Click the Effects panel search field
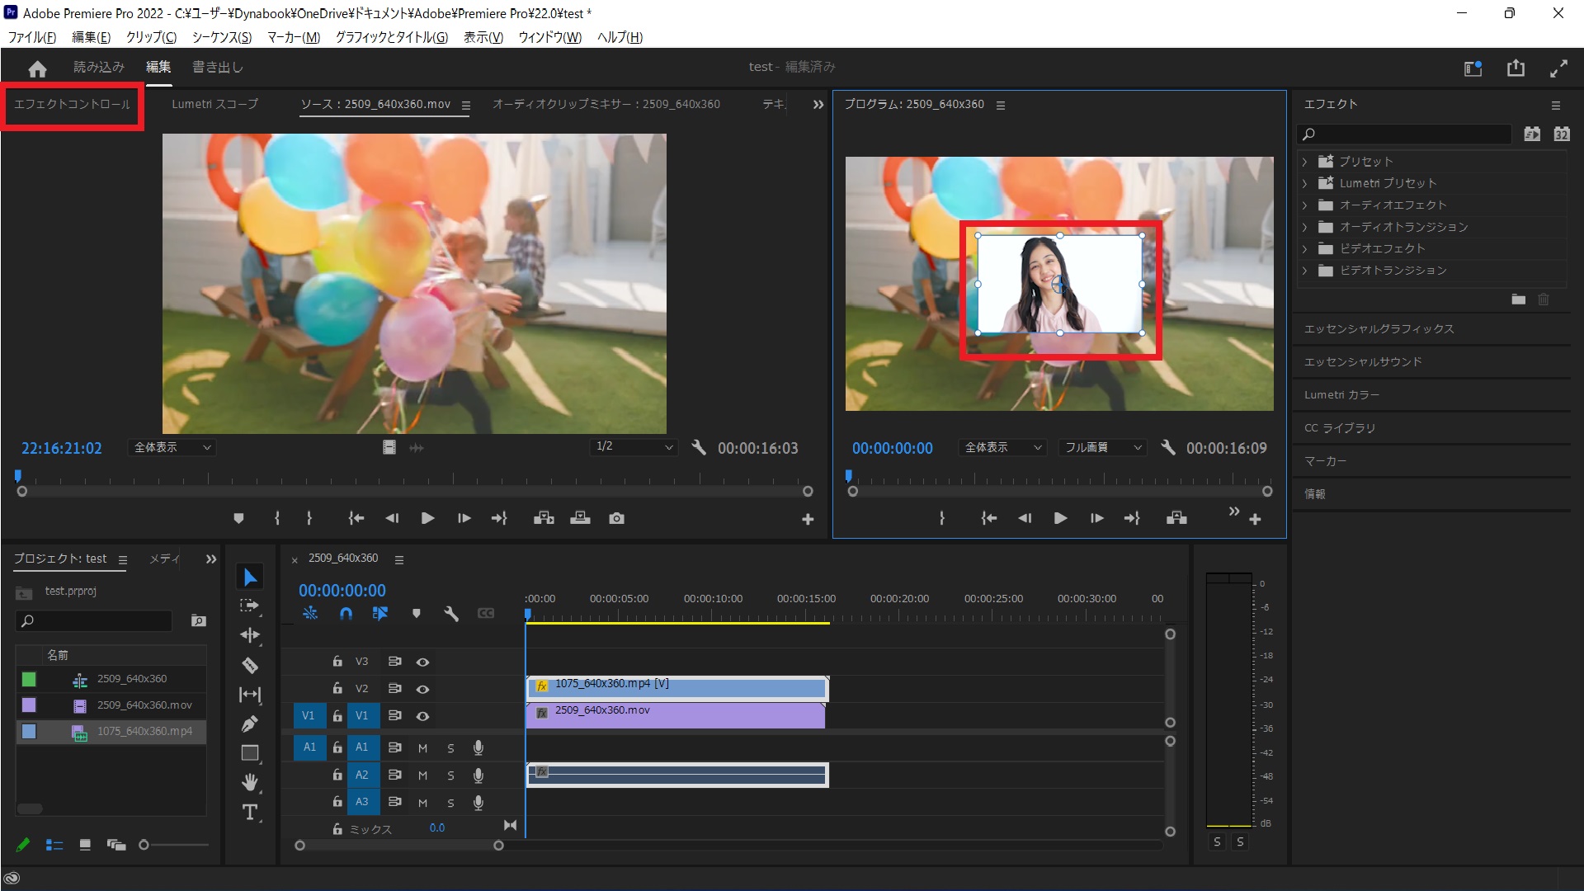The width and height of the screenshot is (1584, 891). (1404, 134)
